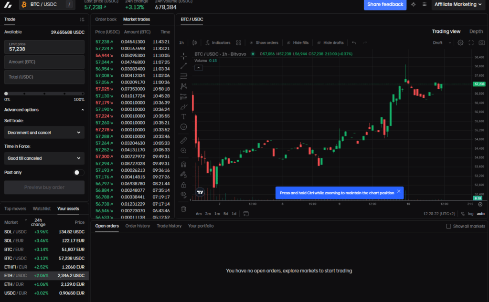Viewport: 489px width, 302px height.
Task: Toggle Show orders on chart
Action: pyautogui.click(x=264, y=42)
